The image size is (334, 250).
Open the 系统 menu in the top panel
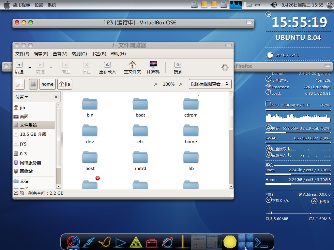pos(52,5)
